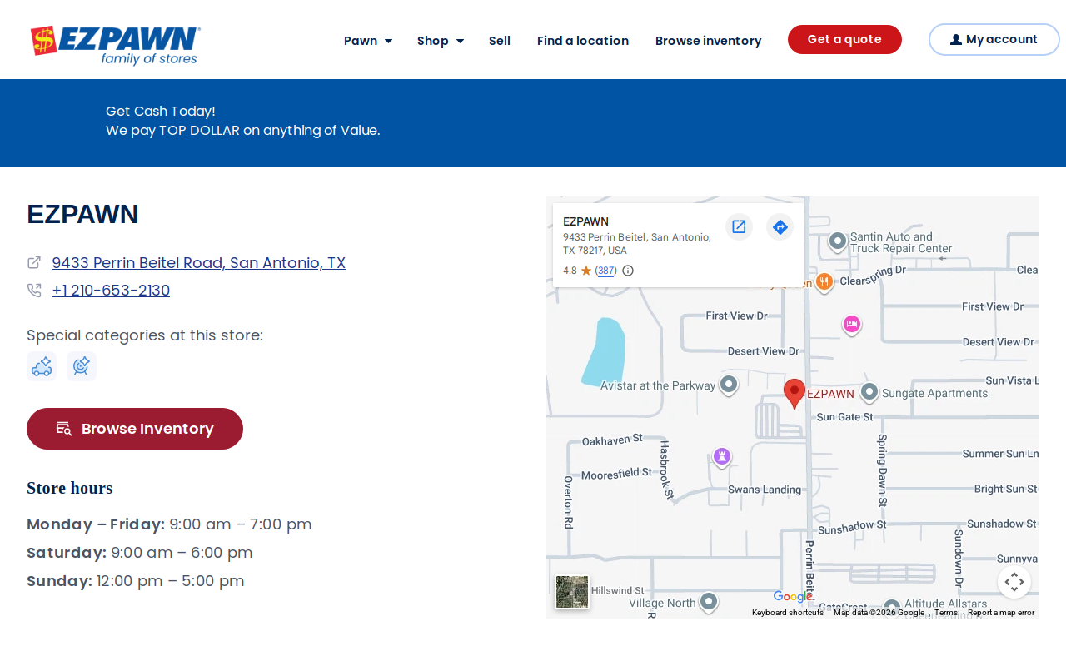
Task: Click the phone icon beside the number
Action: click(34, 291)
